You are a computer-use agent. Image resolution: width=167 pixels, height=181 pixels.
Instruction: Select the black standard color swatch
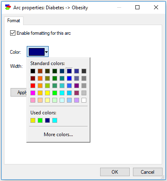pyautogui.click(x=33, y=71)
